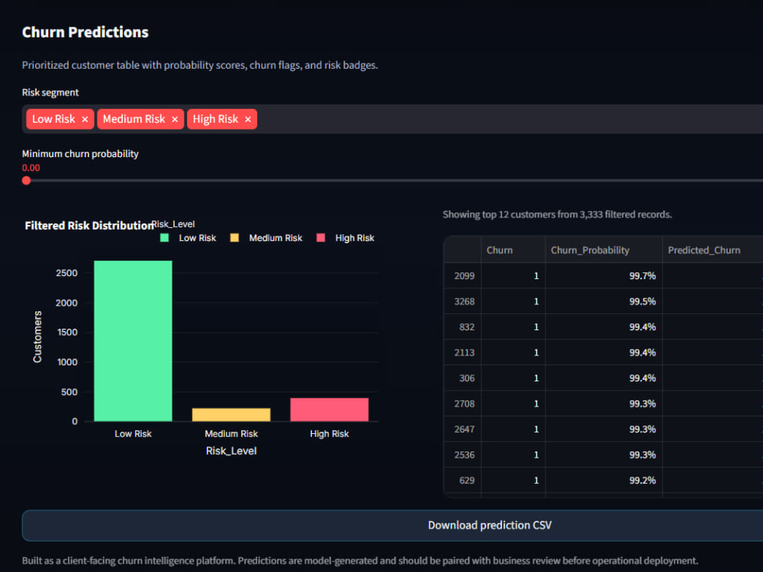Click the 99.5% probability cell
Viewport: 763px width, 572px height.
point(604,301)
